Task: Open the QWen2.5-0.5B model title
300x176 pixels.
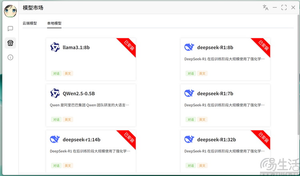Action: pyautogui.click(x=79, y=94)
